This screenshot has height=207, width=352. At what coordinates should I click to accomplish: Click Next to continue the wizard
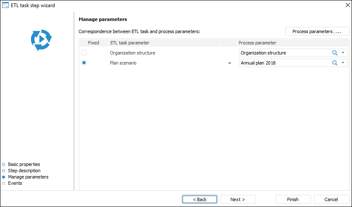(x=238, y=199)
